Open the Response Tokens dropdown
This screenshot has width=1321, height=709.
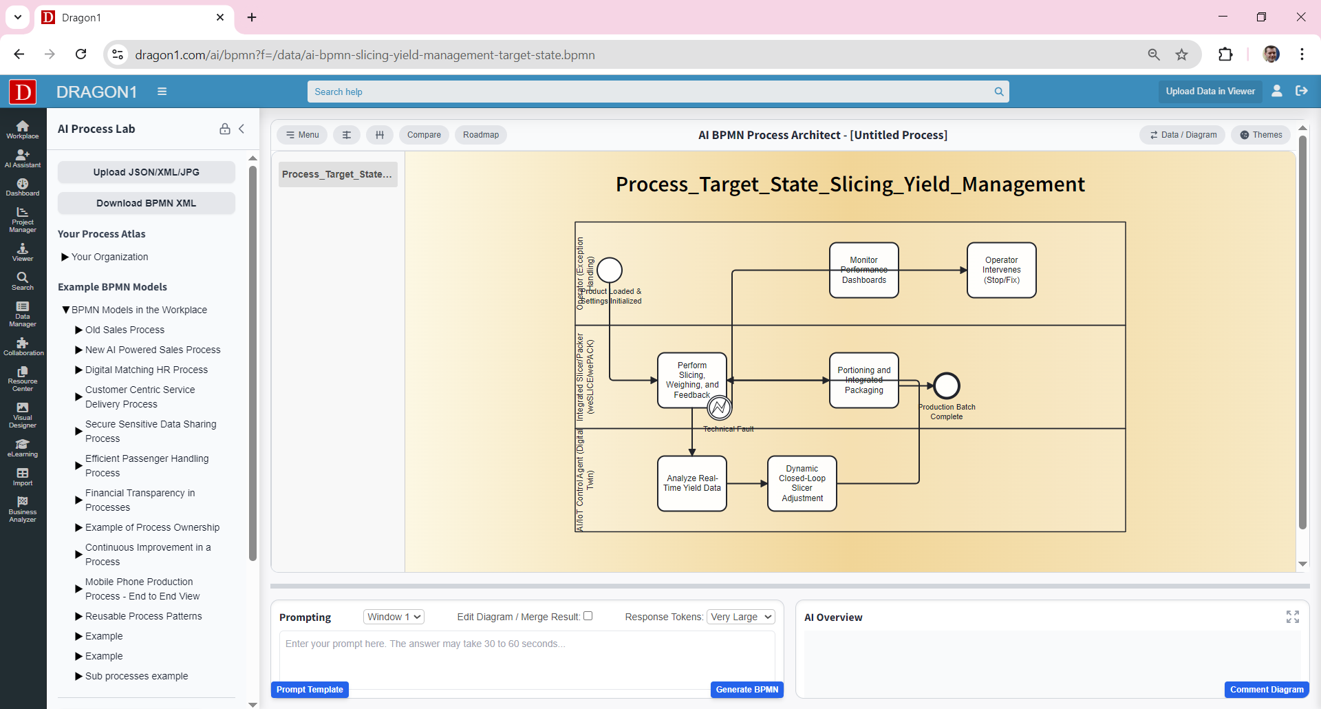740,617
